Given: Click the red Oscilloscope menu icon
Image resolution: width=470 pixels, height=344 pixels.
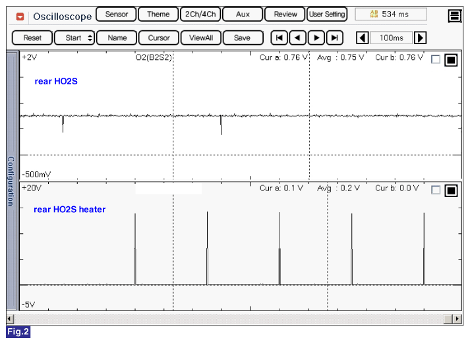Looking at the screenshot, I should coord(20,16).
